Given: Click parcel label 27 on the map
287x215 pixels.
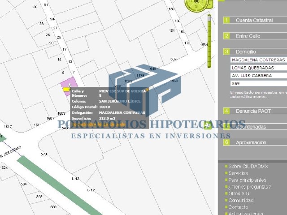Looking at the screenshot, I should (56, 28).
